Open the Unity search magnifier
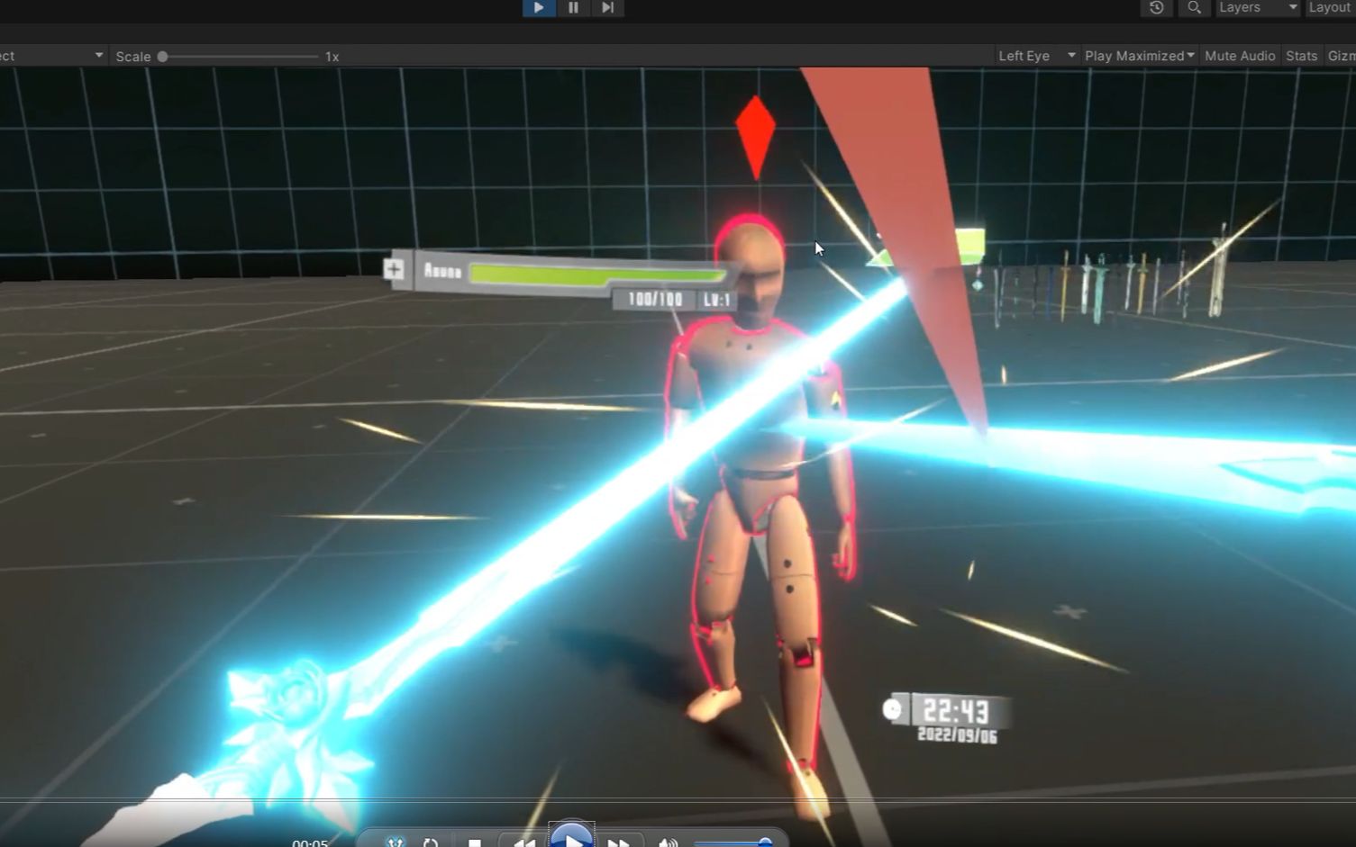The height and width of the screenshot is (847, 1356). pyautogui.click(x=1194, y=8)
